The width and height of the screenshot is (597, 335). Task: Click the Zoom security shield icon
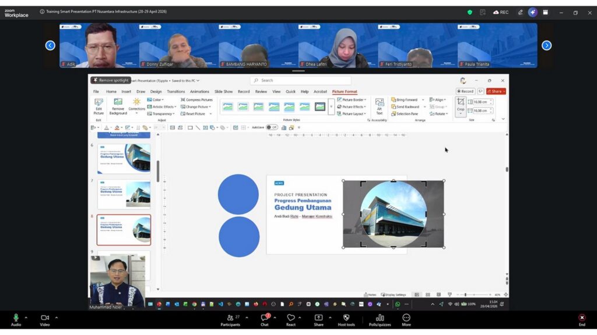[470, 12]
